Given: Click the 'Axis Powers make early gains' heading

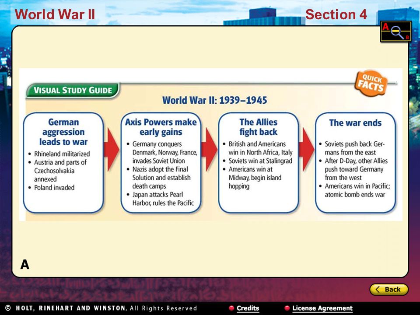Looking at the screenshot, I should click(x=161, y=127).
